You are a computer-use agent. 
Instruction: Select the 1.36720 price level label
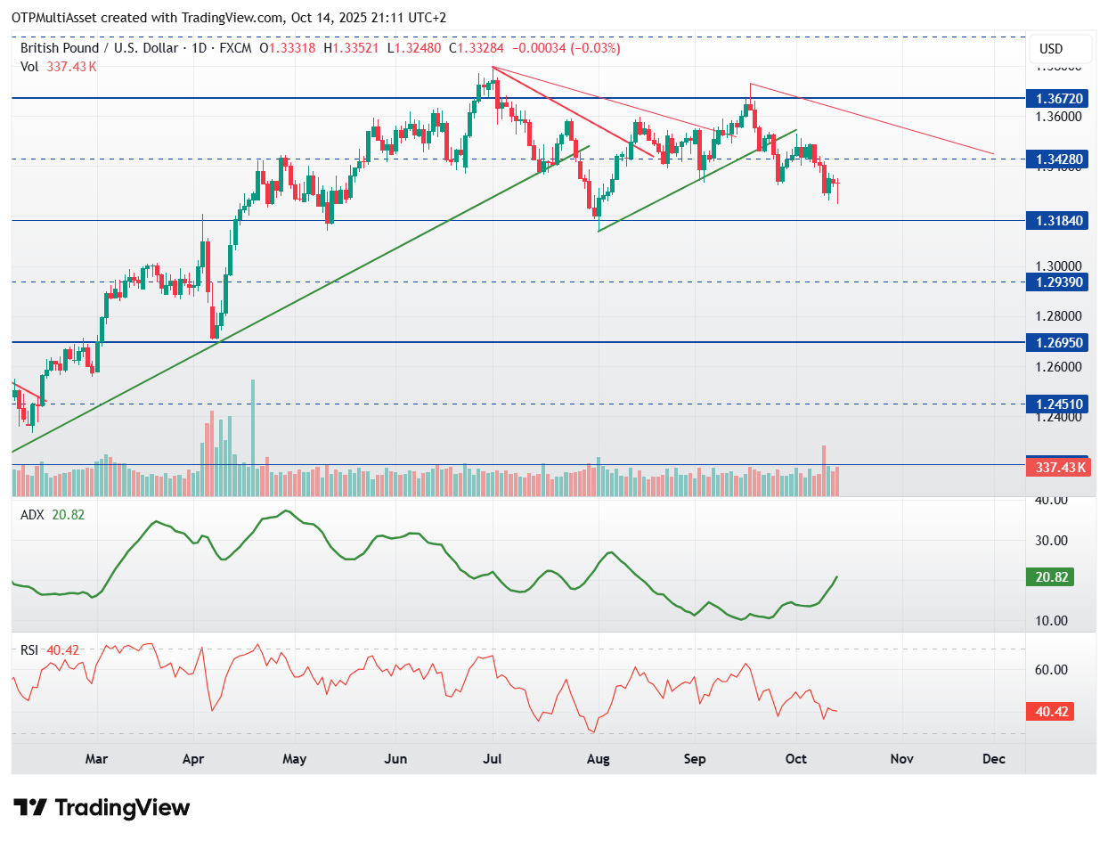[x=1057, y=97]
